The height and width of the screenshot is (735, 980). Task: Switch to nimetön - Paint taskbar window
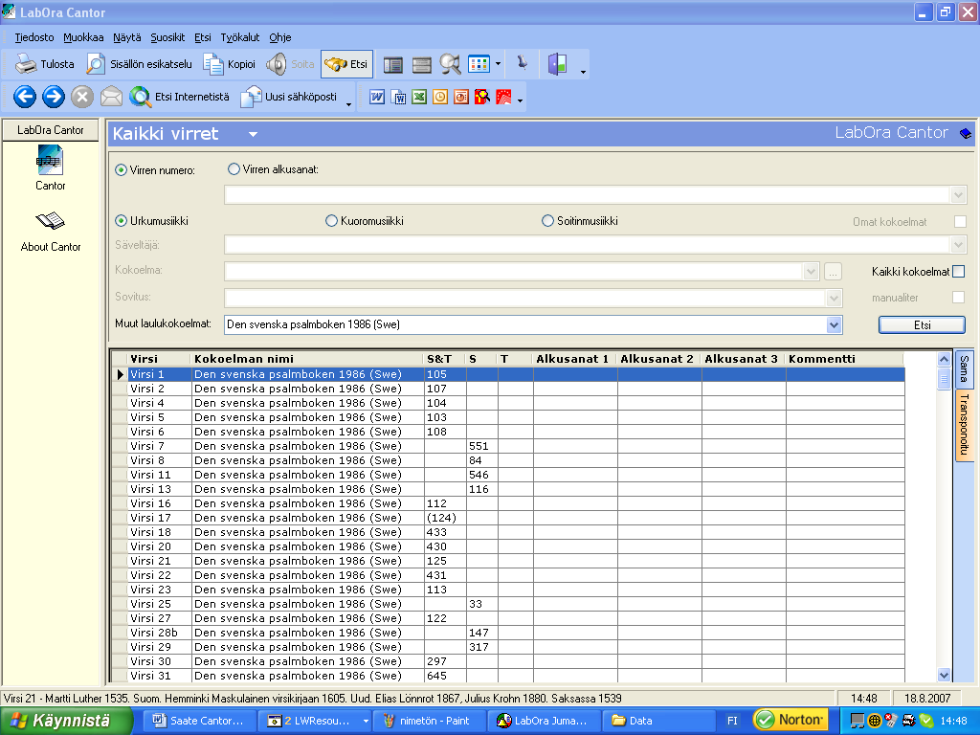tap(429, 721)
